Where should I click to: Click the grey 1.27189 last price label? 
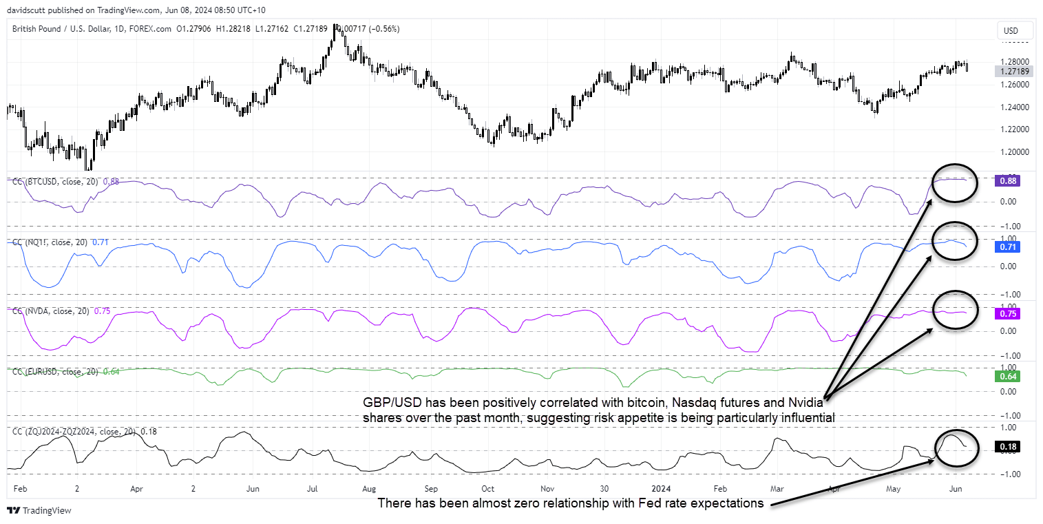coord(1015,71)
